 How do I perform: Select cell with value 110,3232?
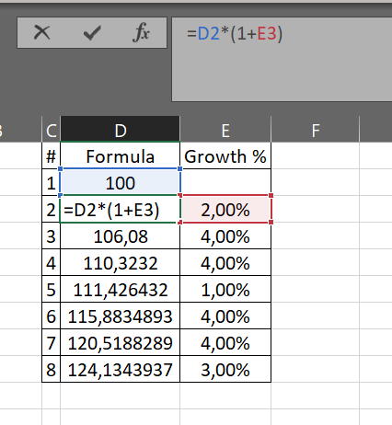pos(121,263)
